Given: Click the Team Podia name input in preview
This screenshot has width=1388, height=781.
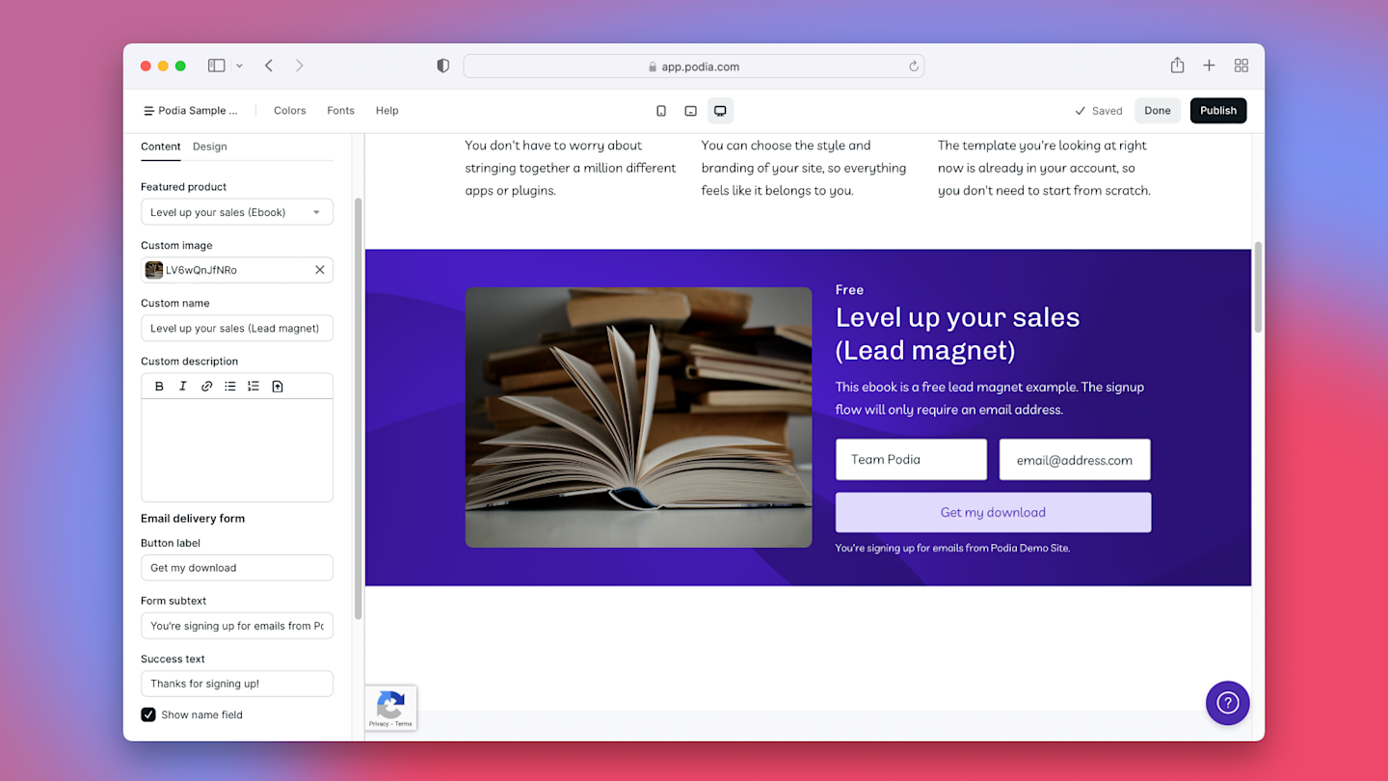Looking at the screenshot, I should (911, 459).
